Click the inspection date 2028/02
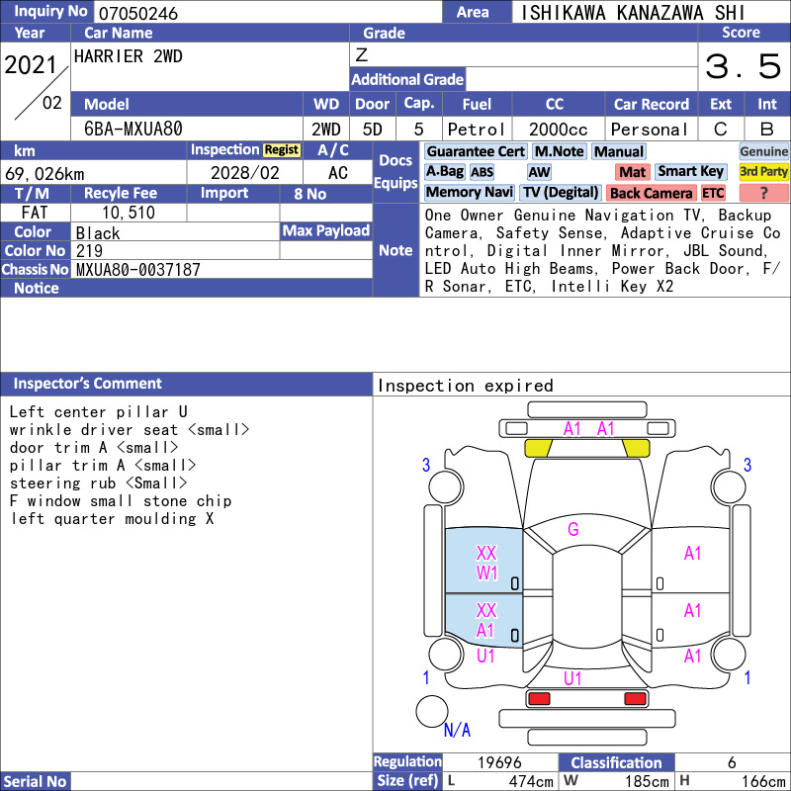The height and width of the screenshot is (791, 791). pos(244,173)
